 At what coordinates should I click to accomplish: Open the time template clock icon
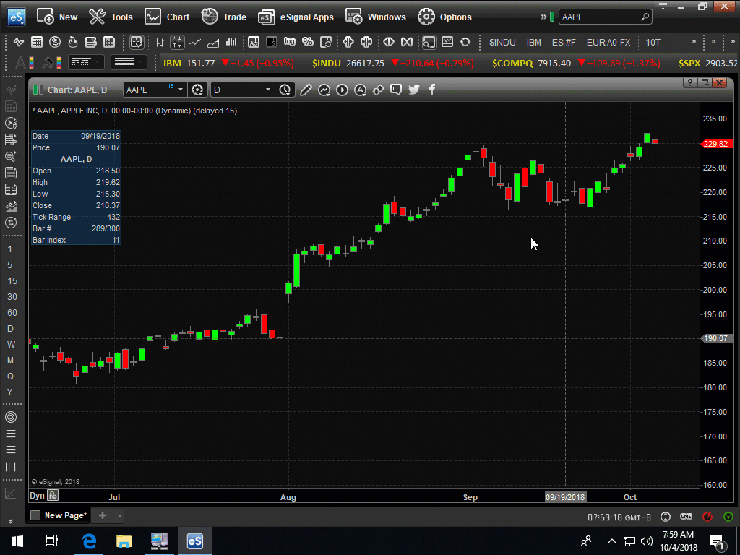pyautogui.click(x=285, y=90)
